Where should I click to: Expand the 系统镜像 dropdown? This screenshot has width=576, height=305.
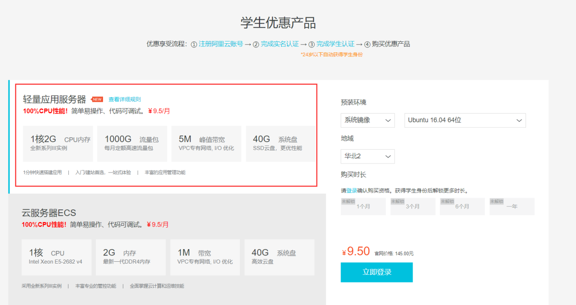(367, 120)
